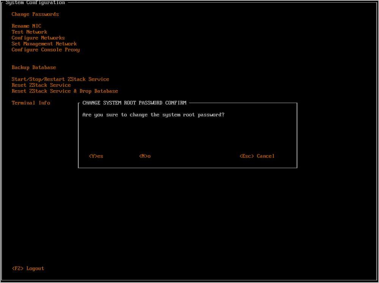Screen dimensions: 379x283
Task: Click the <F2> Logout option
Action: pos(28,268)
